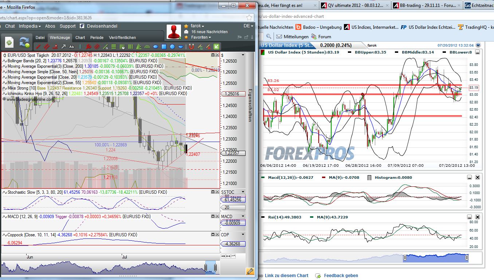The image size is (494, 280).
Task: Expand the MACD indicator dropdown
Action: pos(243,217)
